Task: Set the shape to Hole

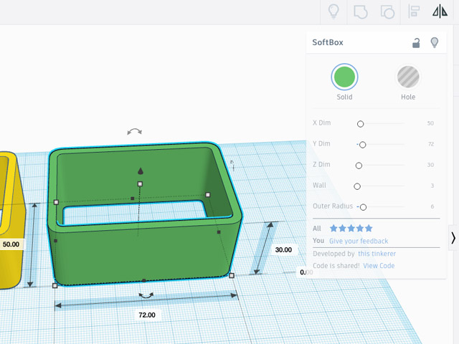Action: pos(408,77)
